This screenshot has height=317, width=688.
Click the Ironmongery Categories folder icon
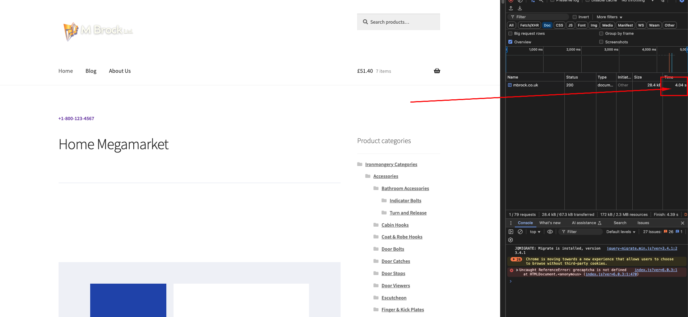tap(360, 164)
